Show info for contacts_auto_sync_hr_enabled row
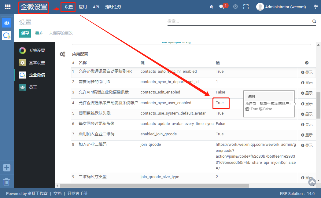 [x=307, y=72]
